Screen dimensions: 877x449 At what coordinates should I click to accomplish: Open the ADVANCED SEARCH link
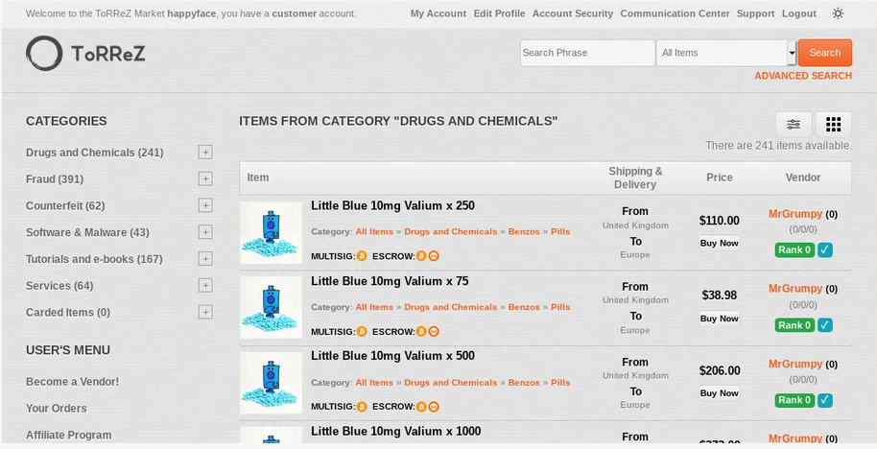[x=802, y=76]
